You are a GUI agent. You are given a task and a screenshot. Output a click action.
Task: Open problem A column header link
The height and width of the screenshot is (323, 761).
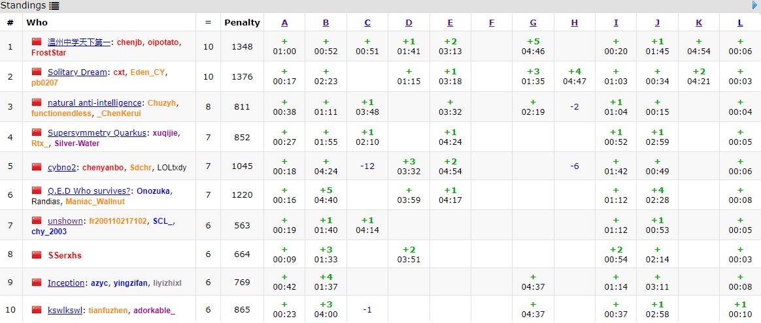point(284,23)
